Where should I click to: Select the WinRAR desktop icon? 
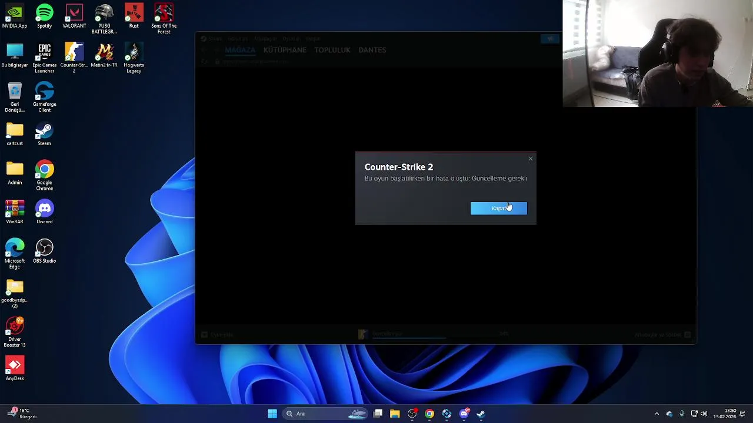point(15,213)
